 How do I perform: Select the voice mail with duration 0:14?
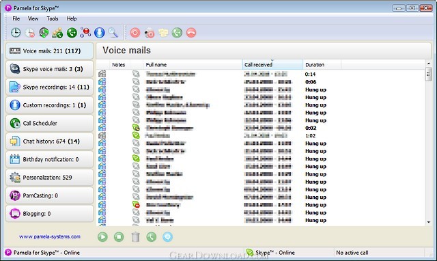(261, 74)
